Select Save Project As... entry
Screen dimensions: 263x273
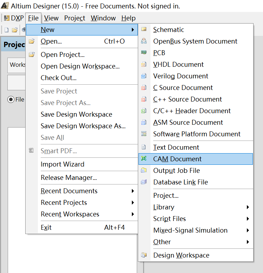coord(82,103)
